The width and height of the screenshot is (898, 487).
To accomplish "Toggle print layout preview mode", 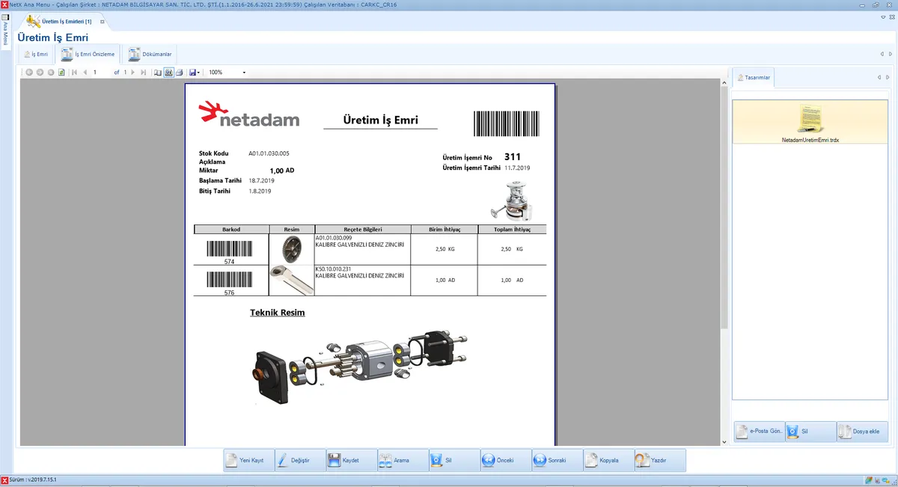I will (168, 73).
